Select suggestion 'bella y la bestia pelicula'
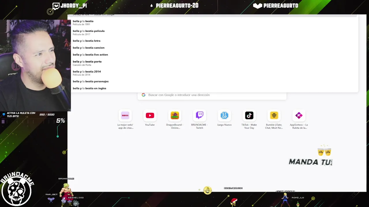 tap(214, 32)
